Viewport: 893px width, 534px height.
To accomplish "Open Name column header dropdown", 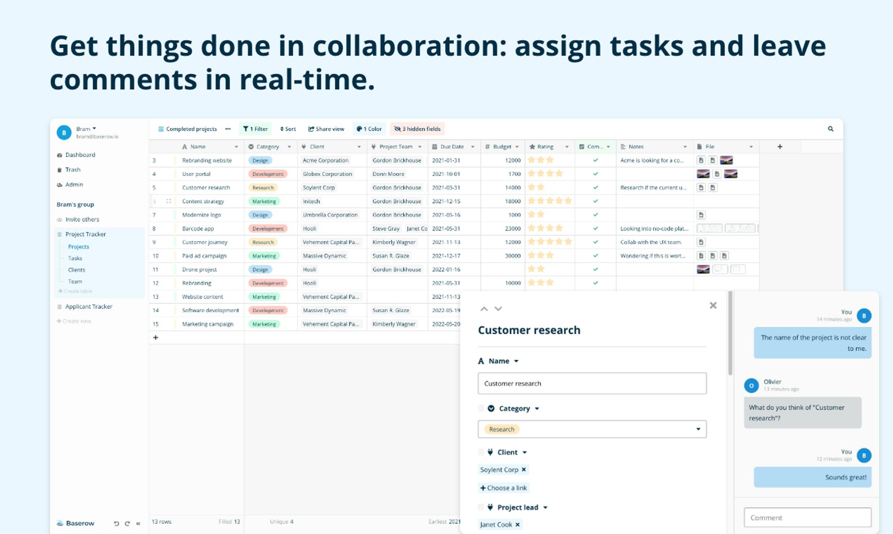I will click(236, 147).
